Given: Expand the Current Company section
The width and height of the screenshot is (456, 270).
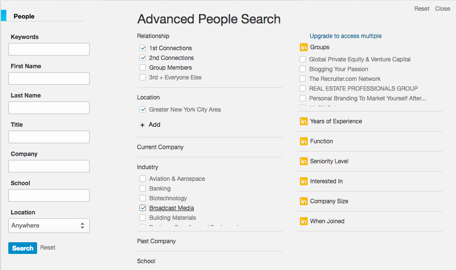Looking at the screenshot, I should pos(160,147).
